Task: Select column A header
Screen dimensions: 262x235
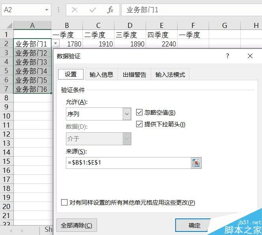Action: pos(32,26)
